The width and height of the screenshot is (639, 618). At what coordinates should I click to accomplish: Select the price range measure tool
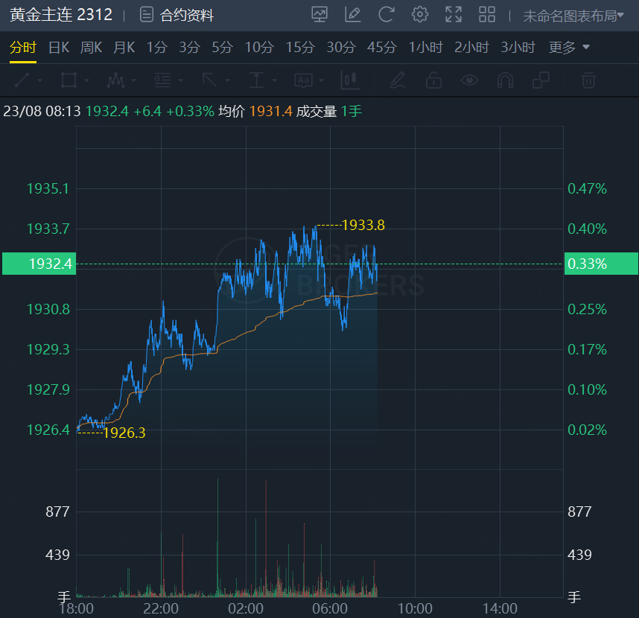[x=257, y=80]
